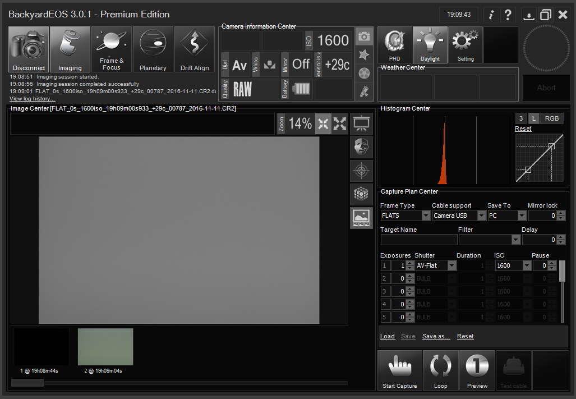Click the full screen projector icon above the mask icon
The width and height of the screenshot is (576, 399).
tap(361, 123)
